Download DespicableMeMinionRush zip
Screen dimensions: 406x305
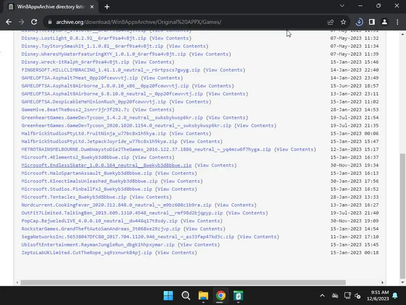click(94, 102)
